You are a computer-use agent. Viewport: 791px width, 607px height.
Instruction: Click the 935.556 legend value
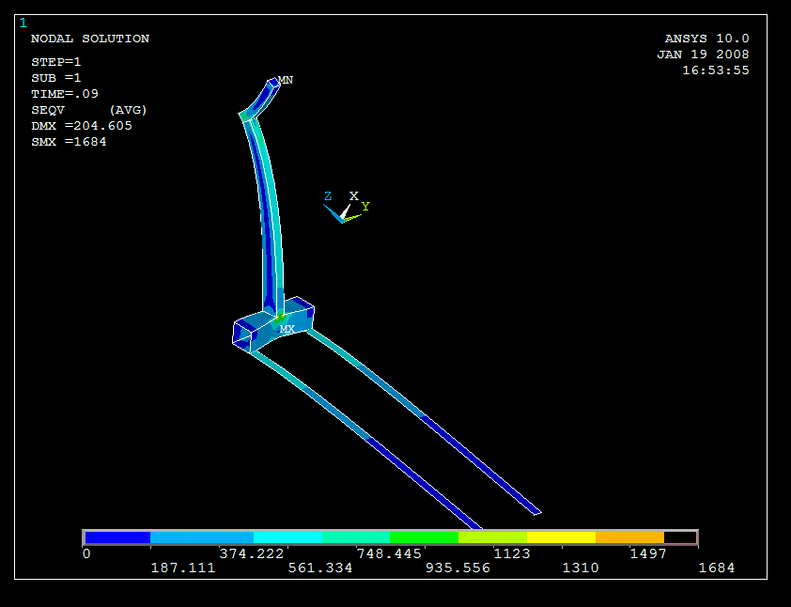[x=458, y=568]
